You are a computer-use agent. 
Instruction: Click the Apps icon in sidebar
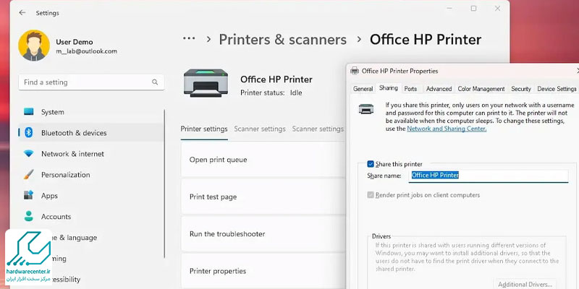click(28, 195)
